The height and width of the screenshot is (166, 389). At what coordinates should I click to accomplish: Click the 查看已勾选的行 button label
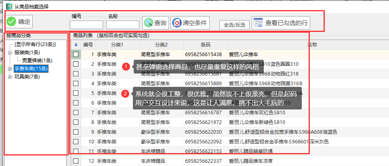(x=286, y=23)
